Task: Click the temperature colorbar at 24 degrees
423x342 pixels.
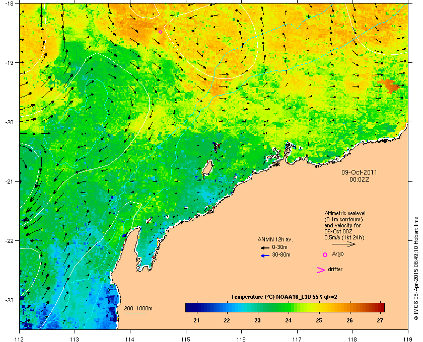Action: click(x=289, y=307)
